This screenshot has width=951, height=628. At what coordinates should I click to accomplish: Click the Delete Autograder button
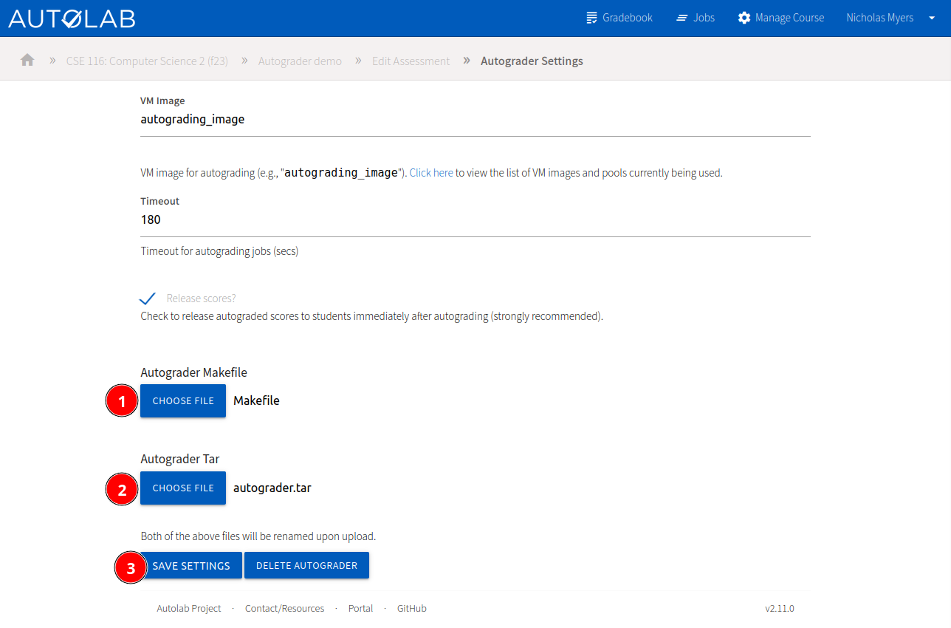306,565
